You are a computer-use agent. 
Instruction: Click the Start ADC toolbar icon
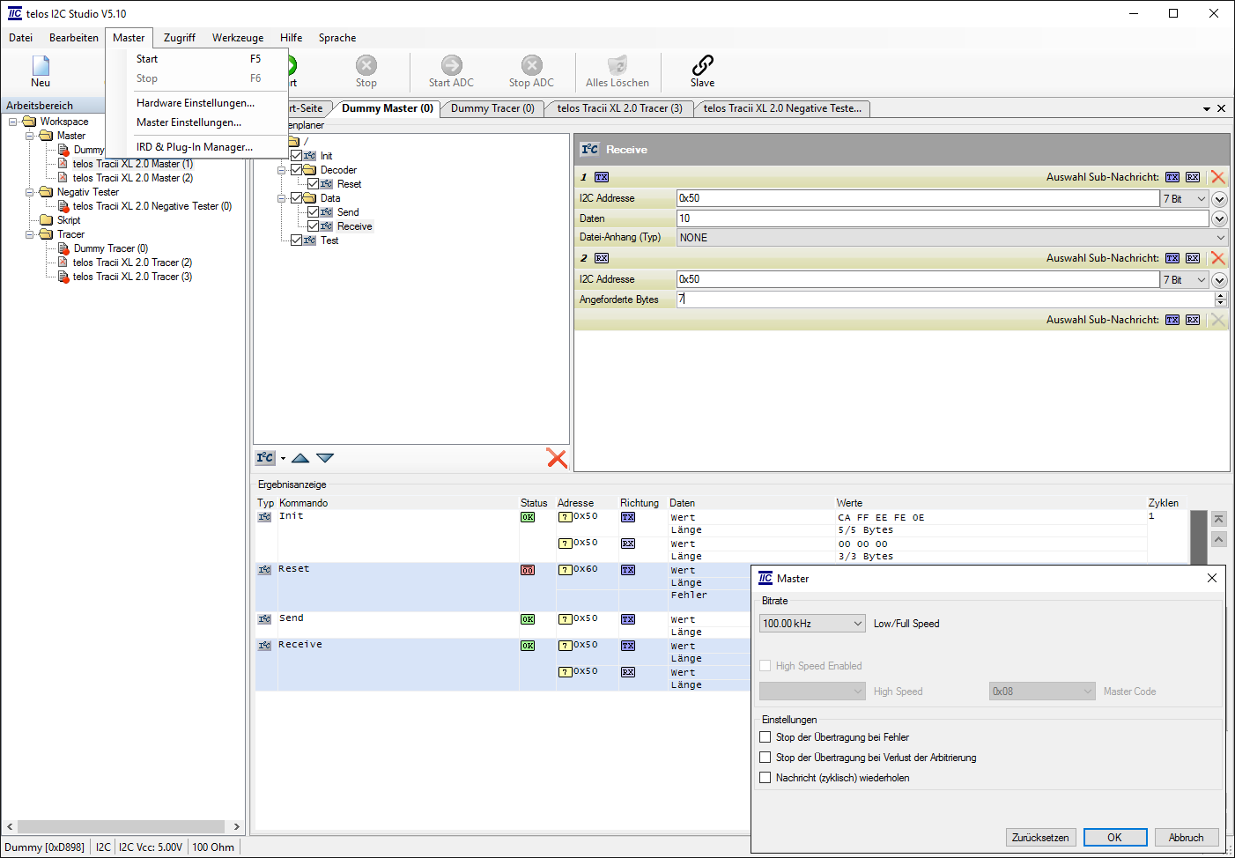451,66
